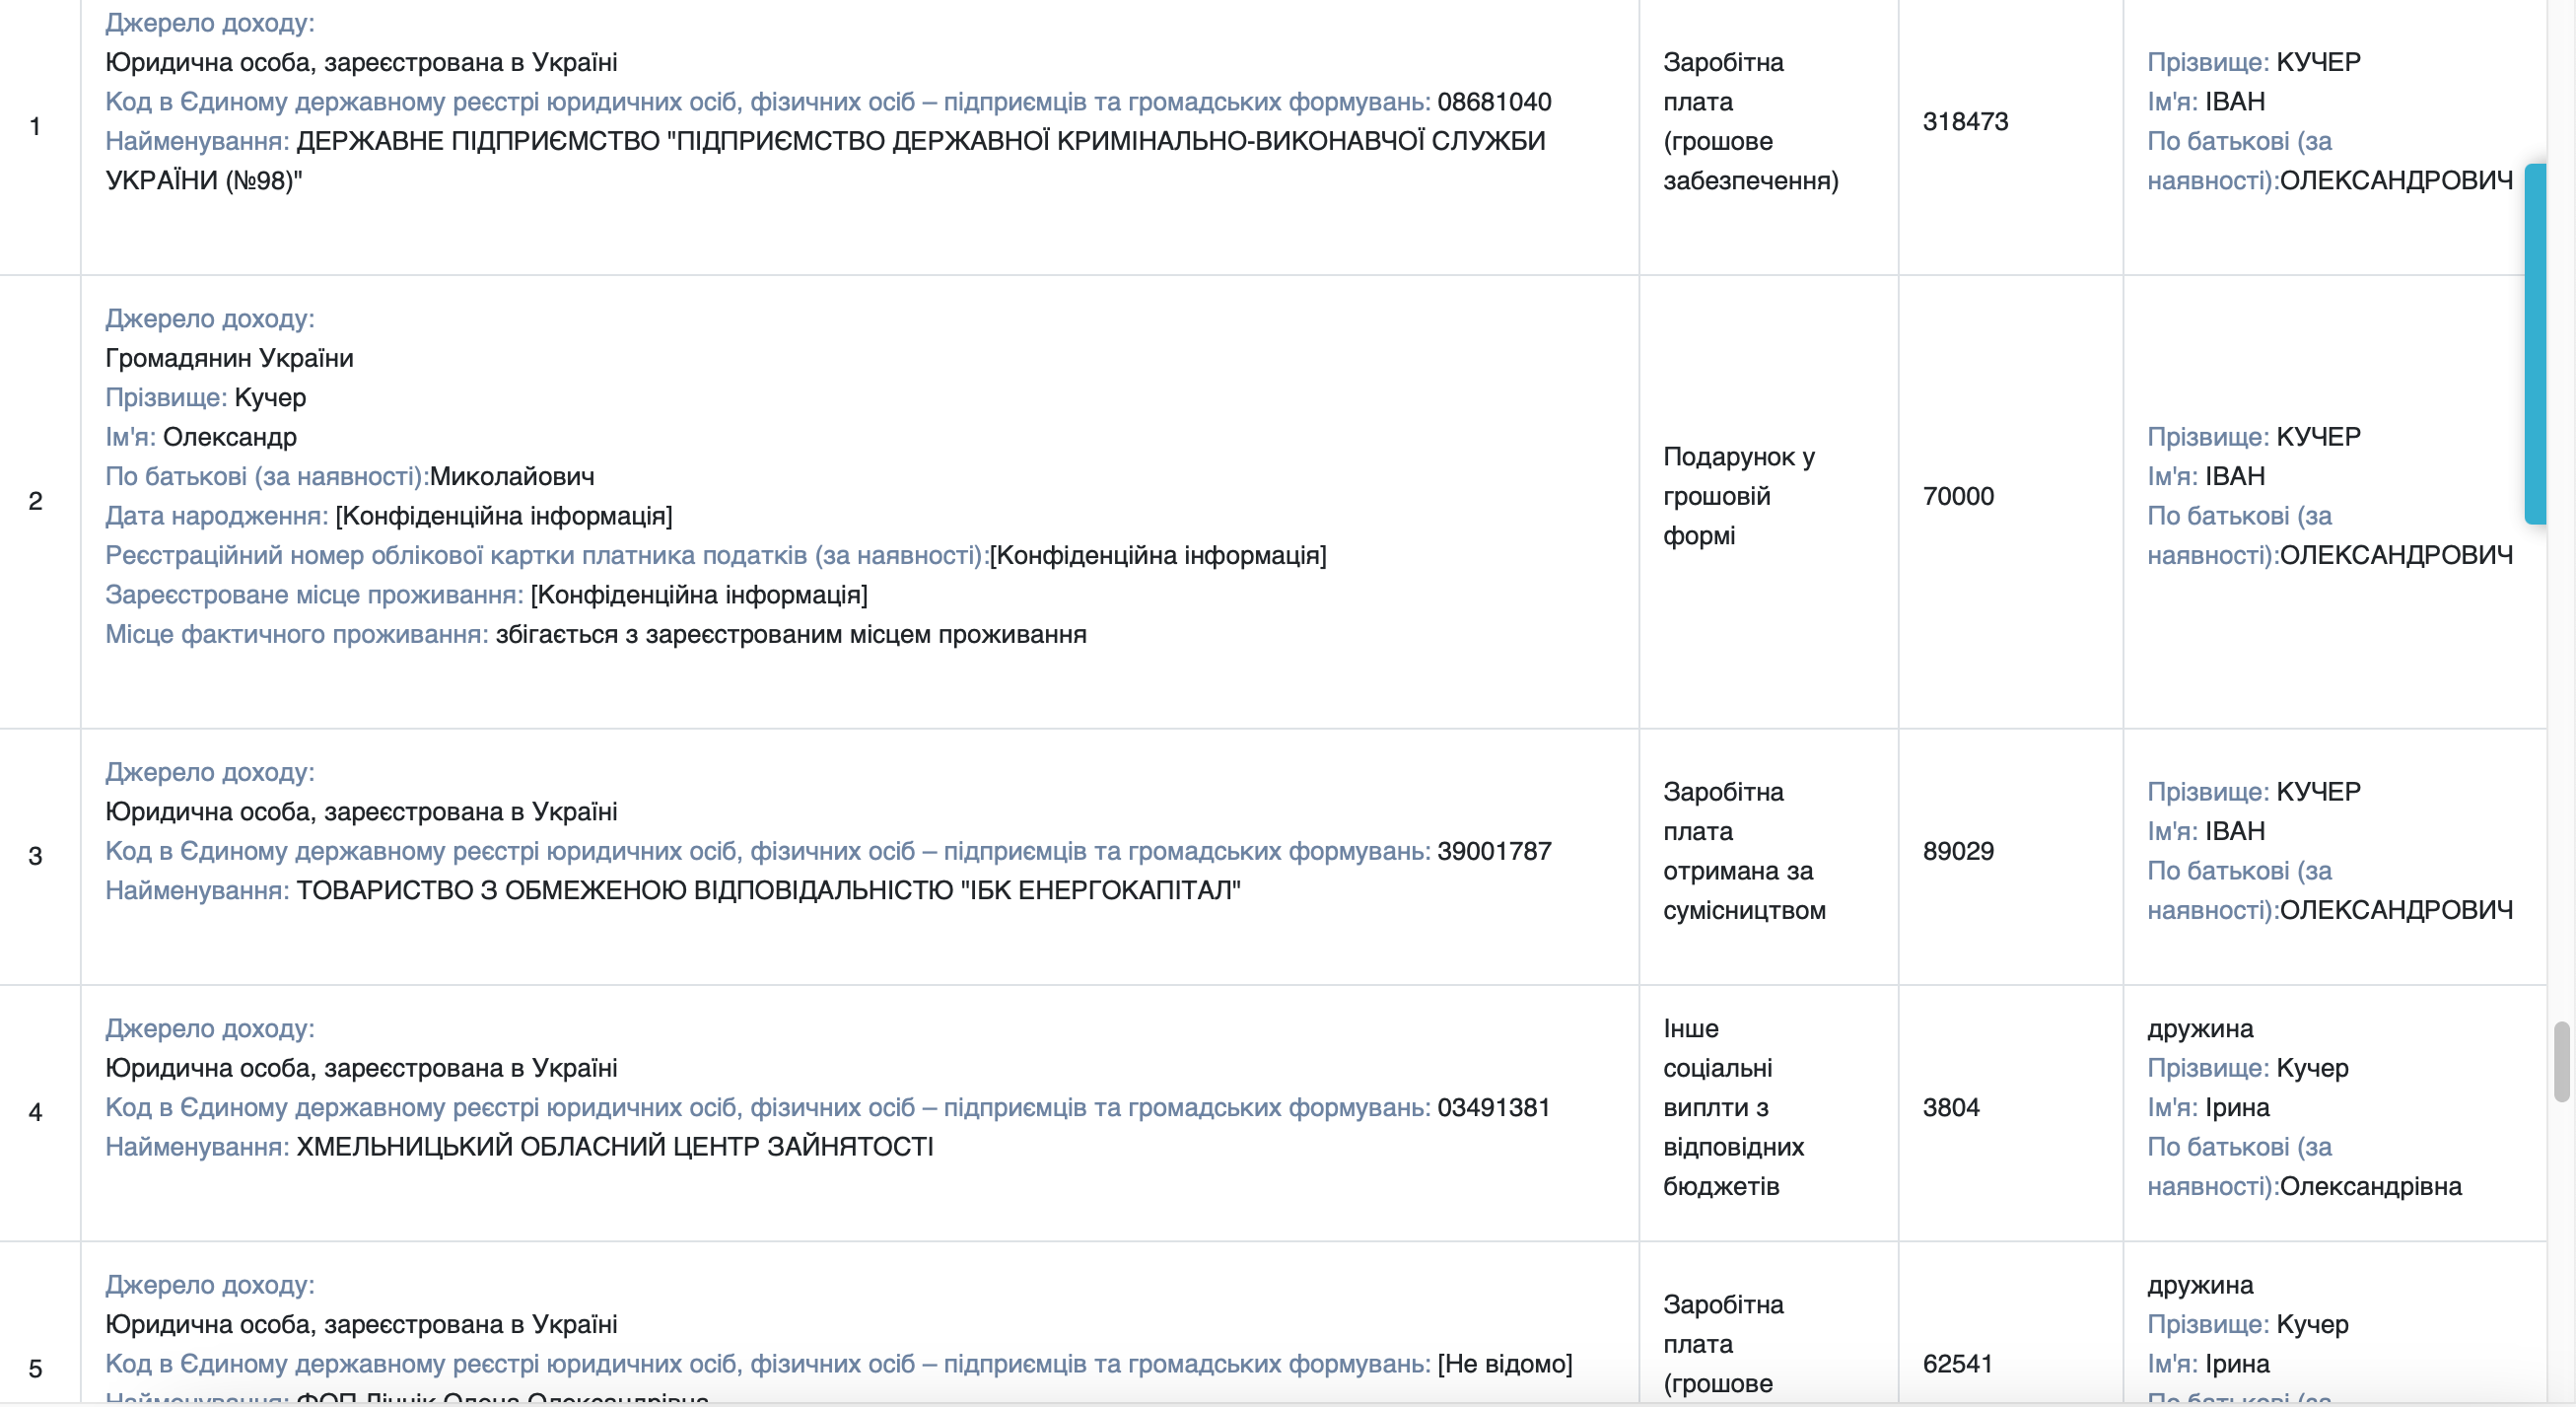Click the income amount 318473
The image size is (2576, 1407).
(1965, 122)
